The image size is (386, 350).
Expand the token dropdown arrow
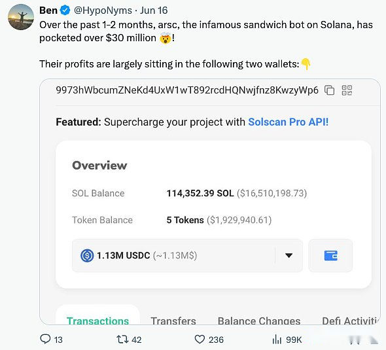[289, 256]
